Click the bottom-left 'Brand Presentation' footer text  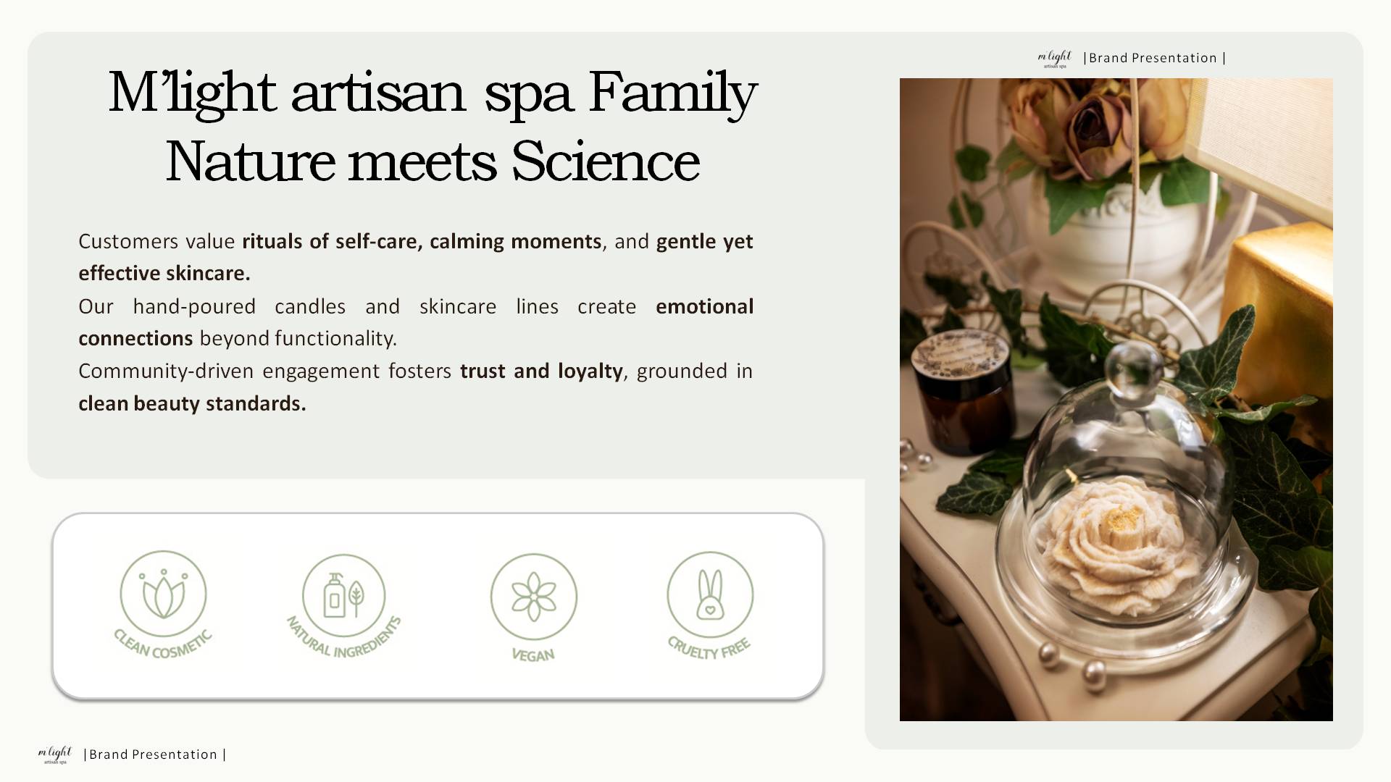tap(154, 754)
